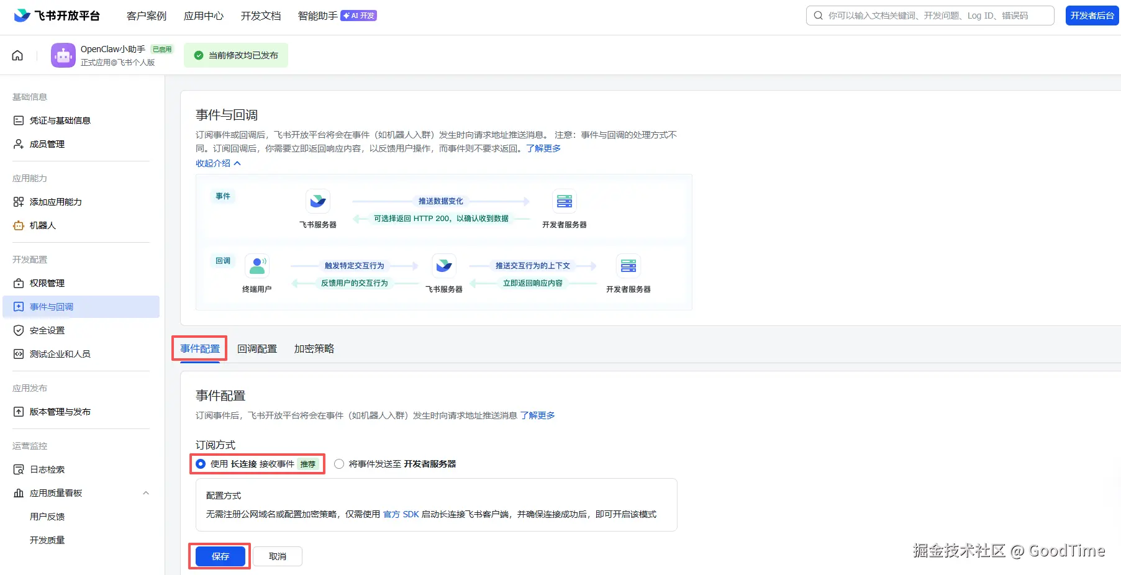Click the 应用质量看板 chart icon

(x=19, y=493)
